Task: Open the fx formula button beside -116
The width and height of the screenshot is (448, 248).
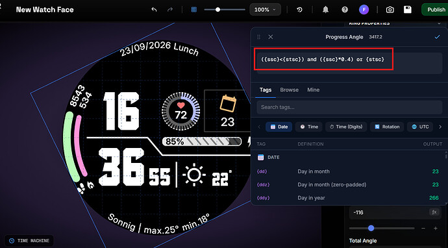Action: coord(434,212)
